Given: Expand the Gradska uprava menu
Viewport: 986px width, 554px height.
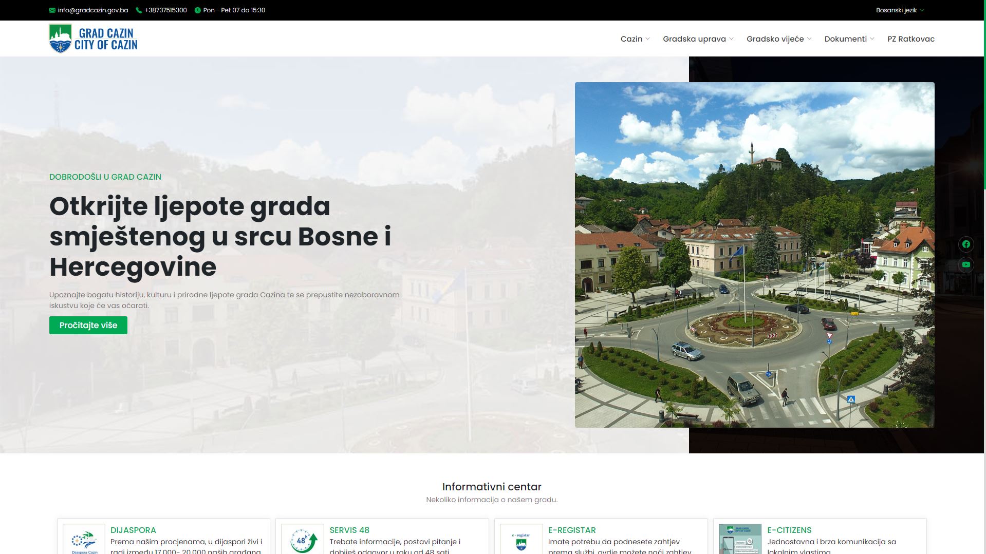Looking at the screenshot, I should (x=698, y=39).
